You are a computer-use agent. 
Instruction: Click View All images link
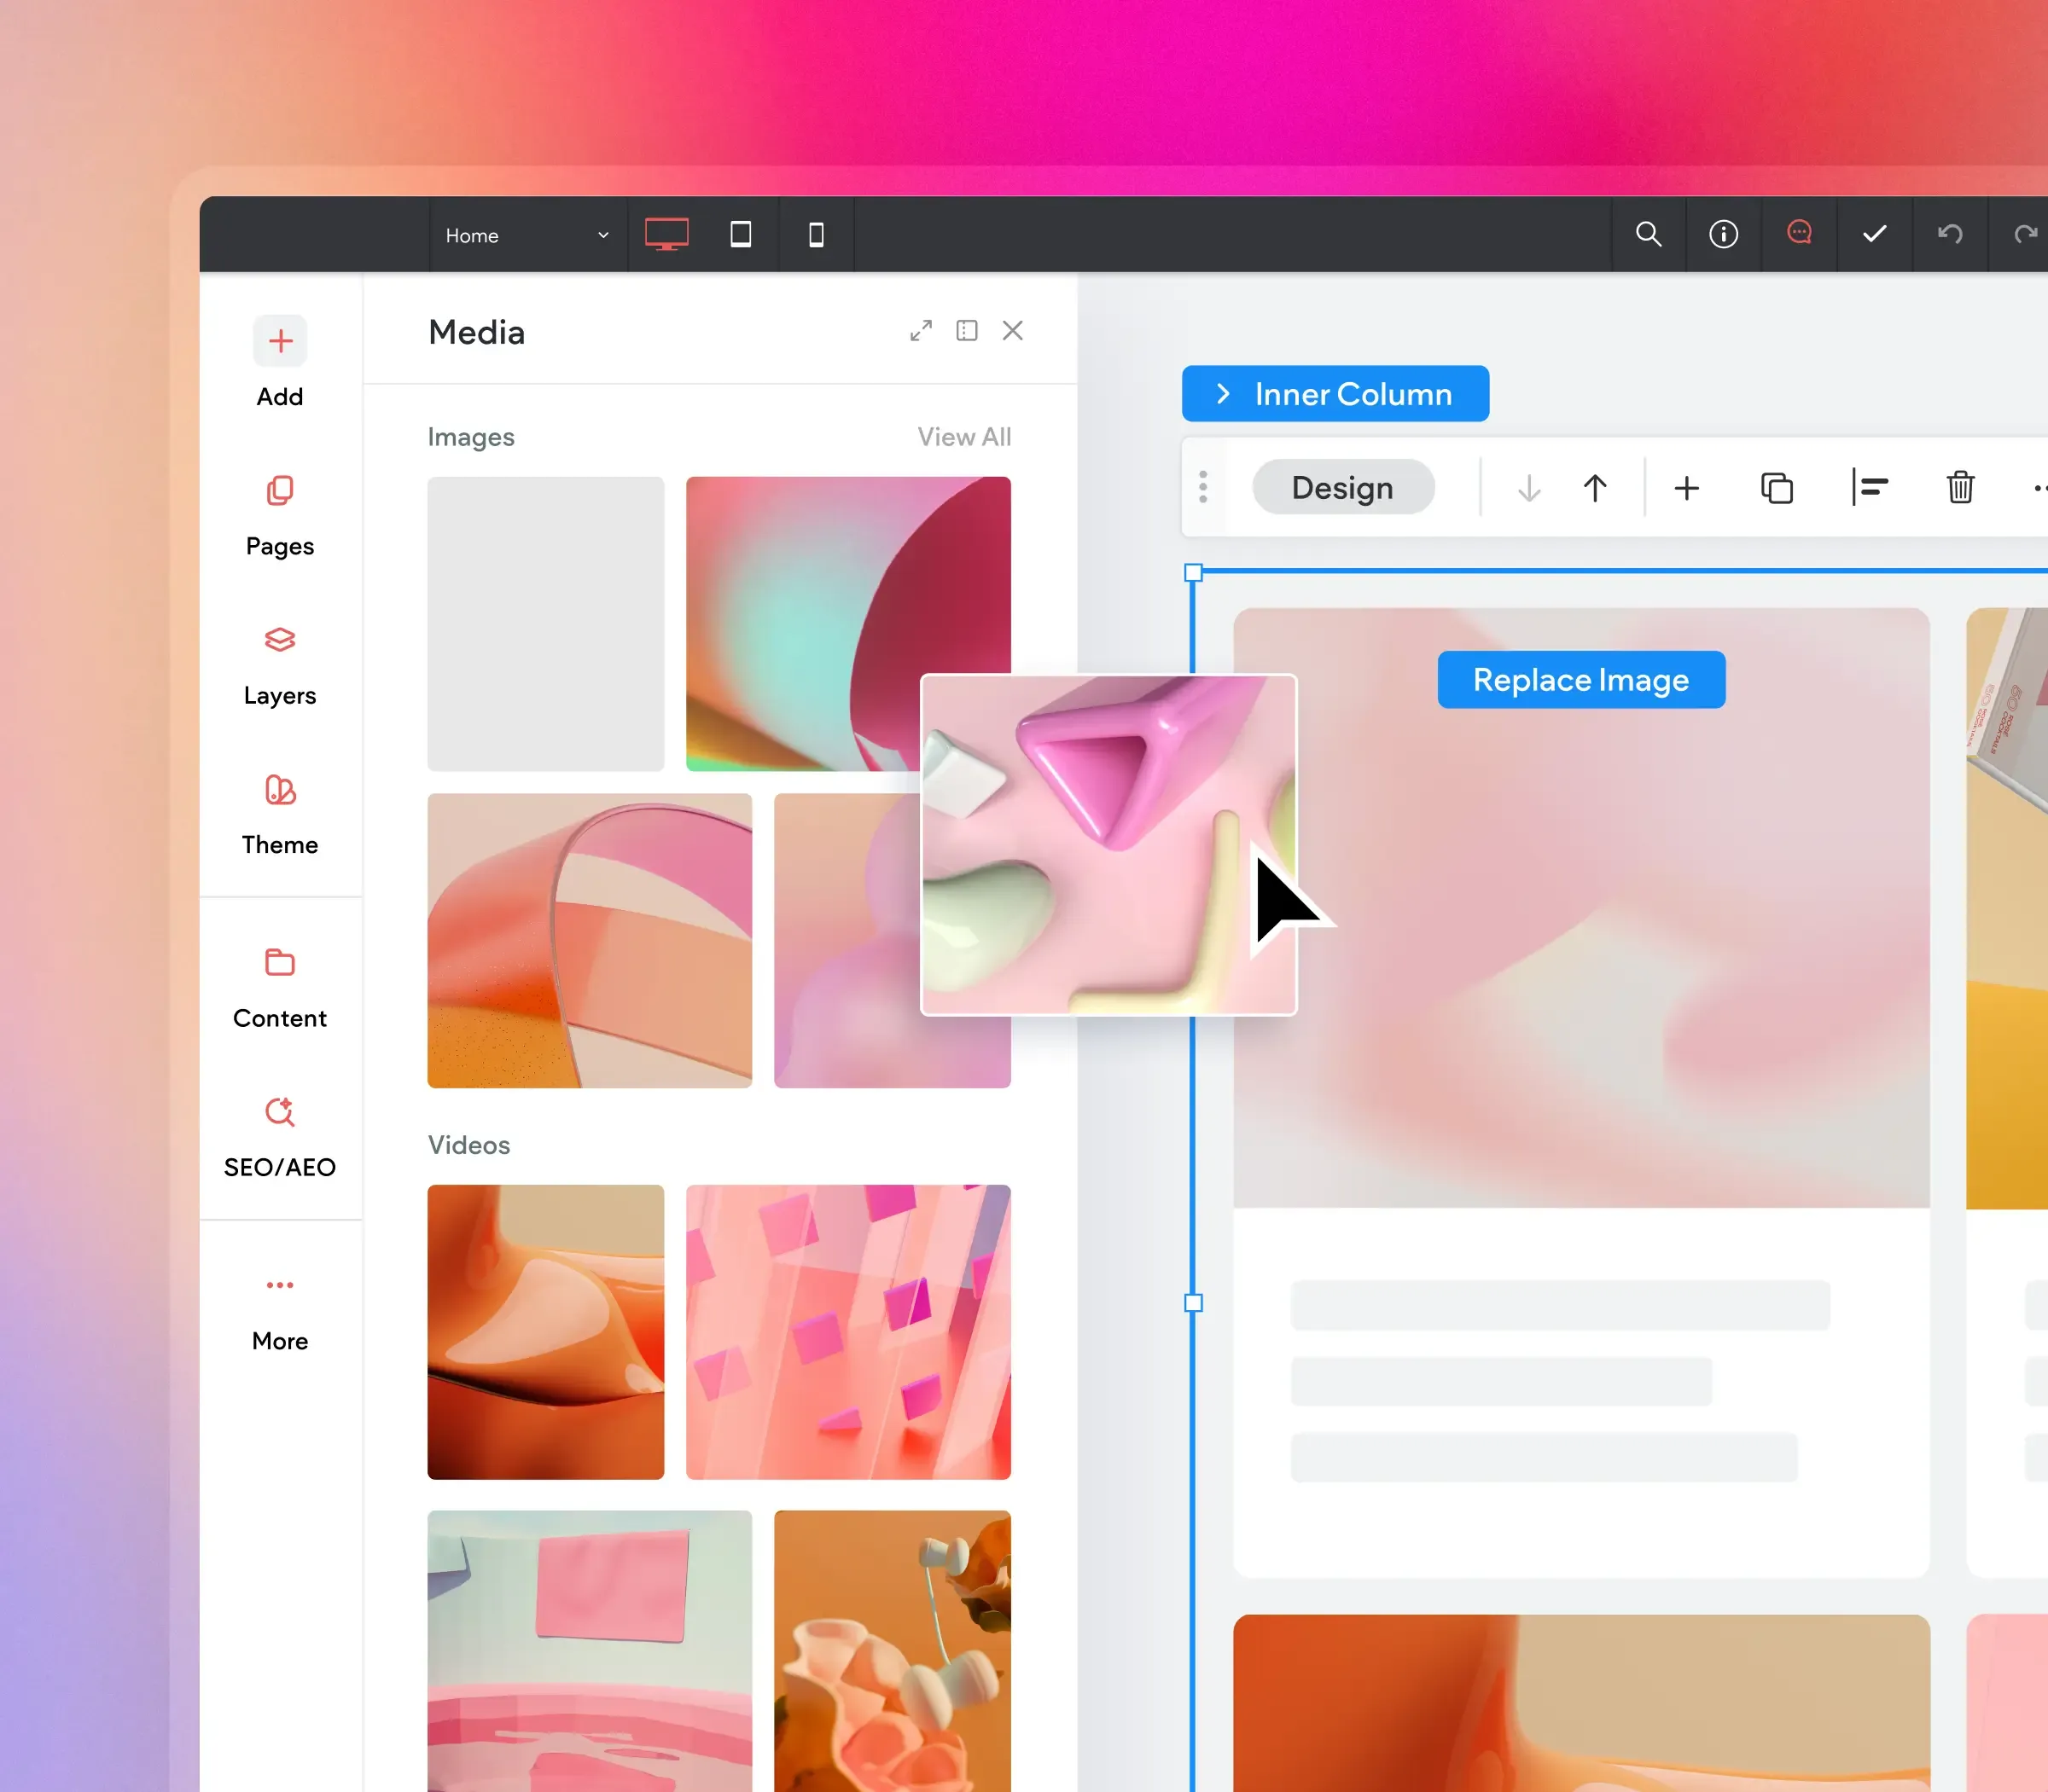(963, 437)
